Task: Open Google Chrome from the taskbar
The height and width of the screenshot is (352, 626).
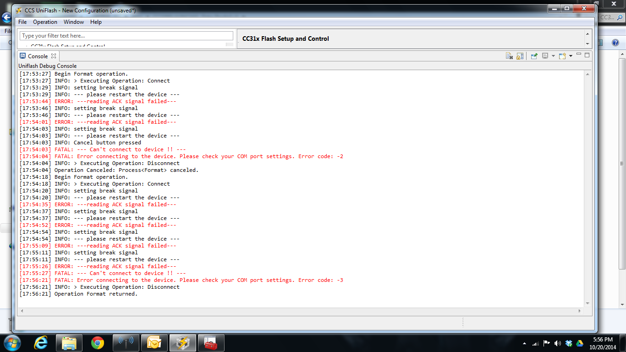Action: click(x=97, y=343)
